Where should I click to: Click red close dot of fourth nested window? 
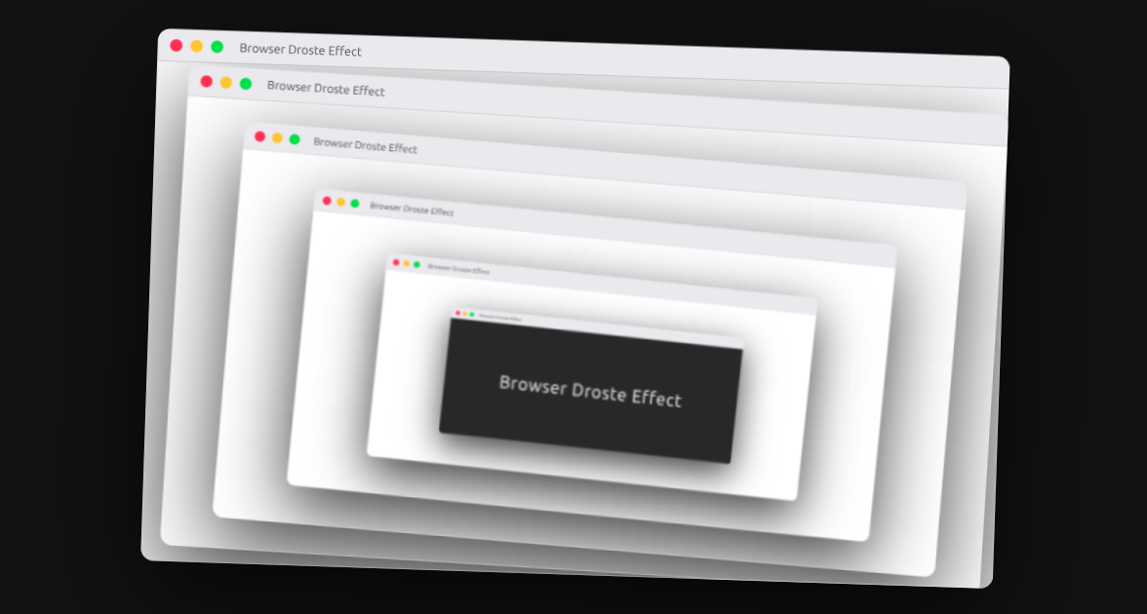(327, 201)
